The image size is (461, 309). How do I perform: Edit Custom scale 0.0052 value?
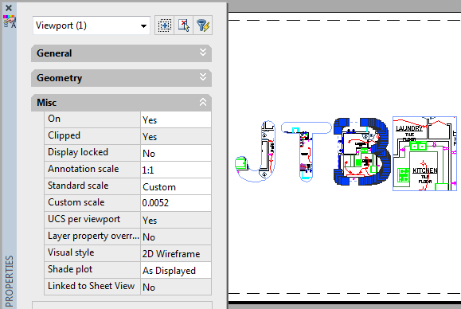(x=176, y=203)
